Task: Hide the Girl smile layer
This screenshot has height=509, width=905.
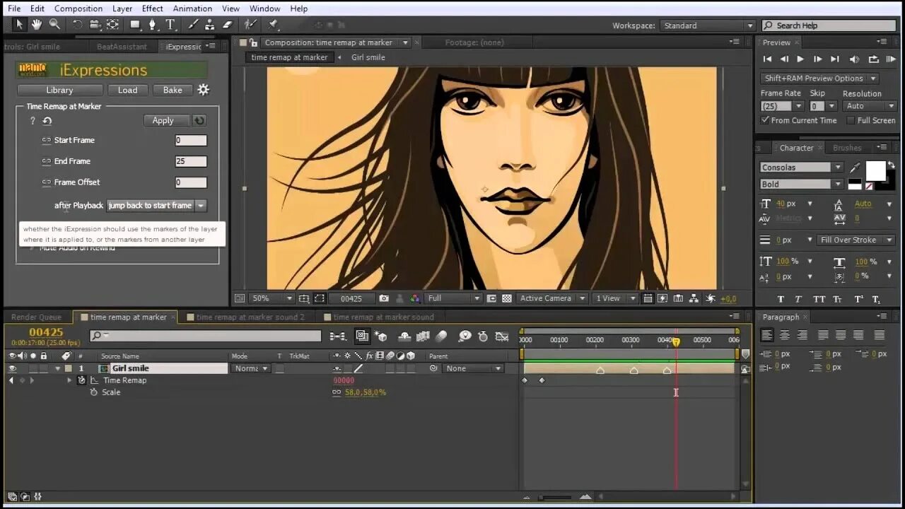Action: click(12, 368)
